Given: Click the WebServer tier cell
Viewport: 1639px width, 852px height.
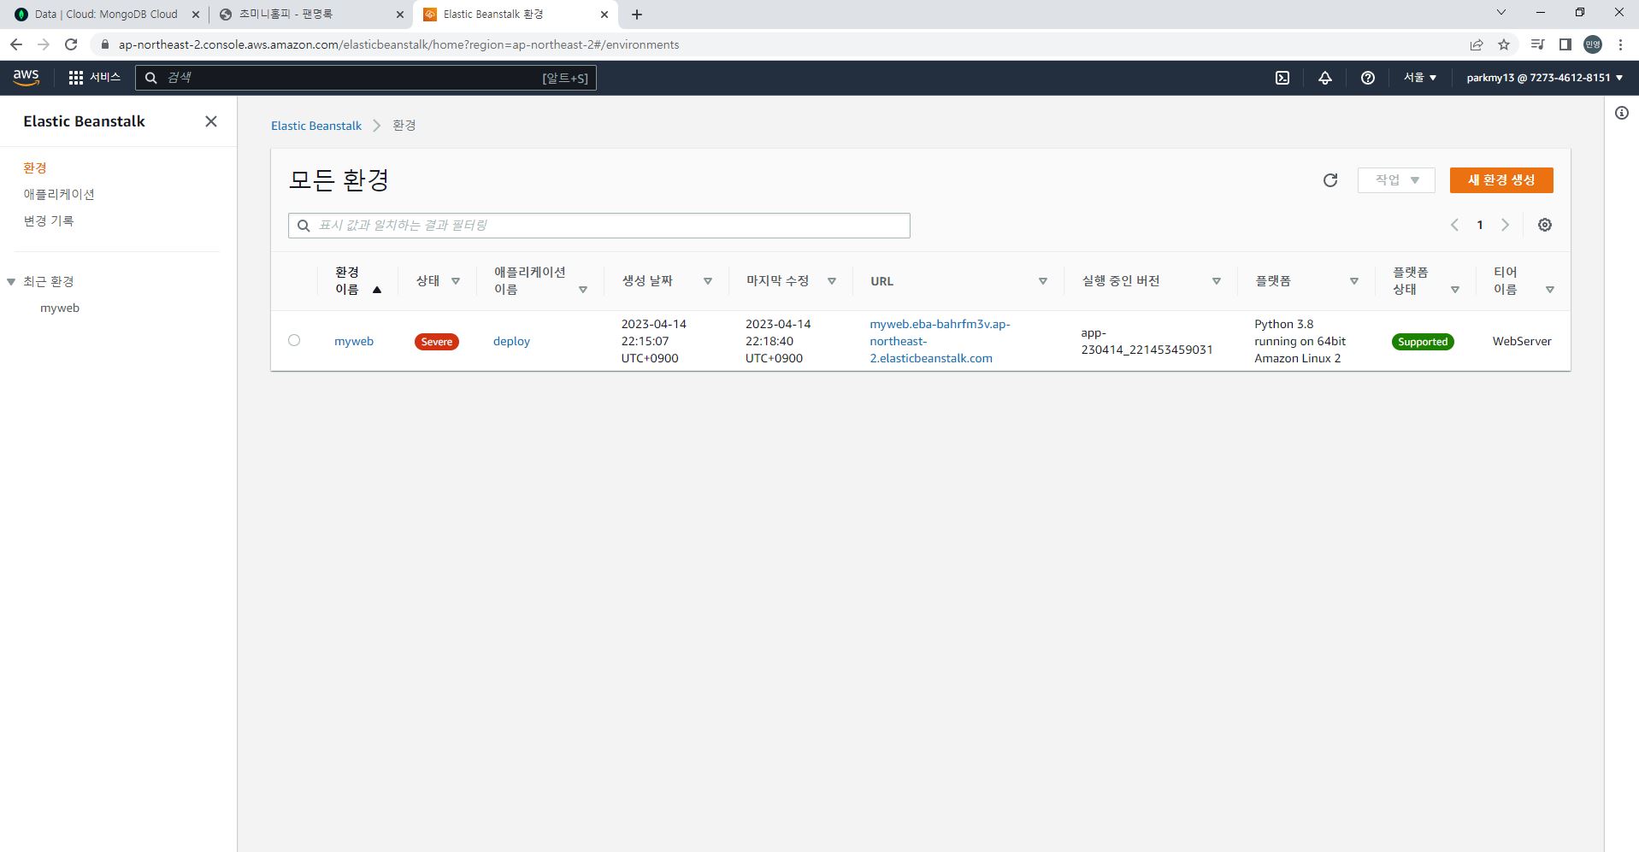Looking at the screenshot, I should 1522,341.
